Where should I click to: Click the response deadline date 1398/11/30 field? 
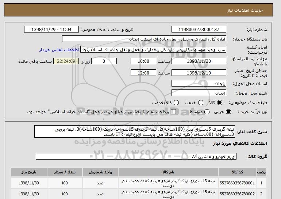[x=199, y=61]
